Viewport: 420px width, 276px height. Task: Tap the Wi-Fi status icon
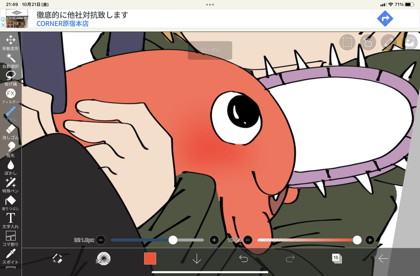[391, 5]
